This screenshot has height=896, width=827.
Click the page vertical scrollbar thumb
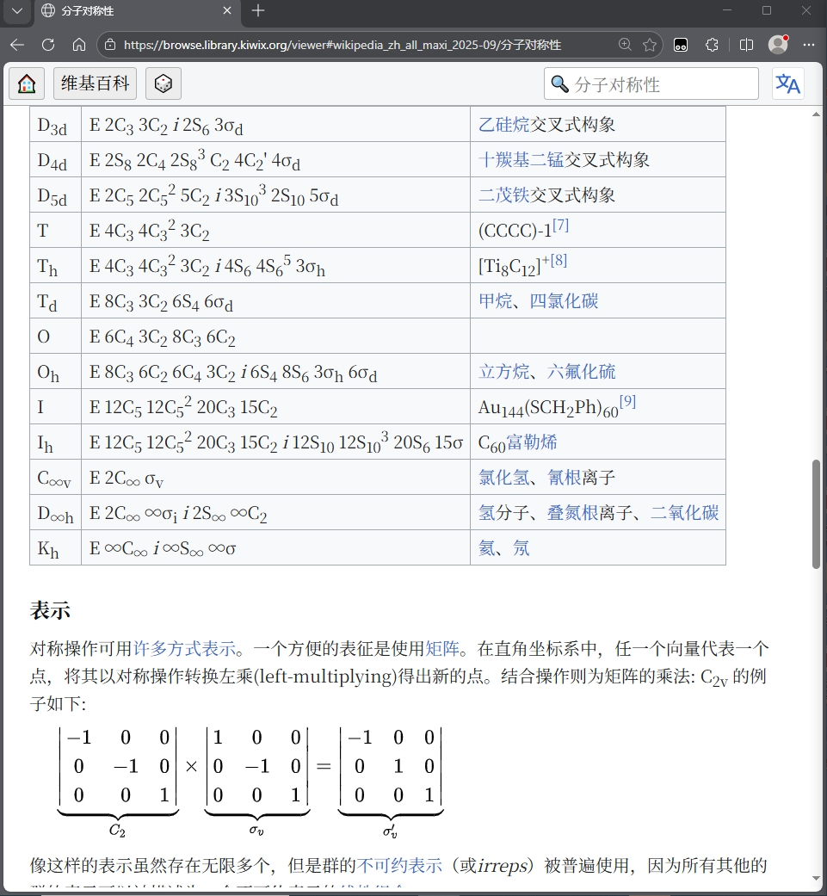coord(816,514)
